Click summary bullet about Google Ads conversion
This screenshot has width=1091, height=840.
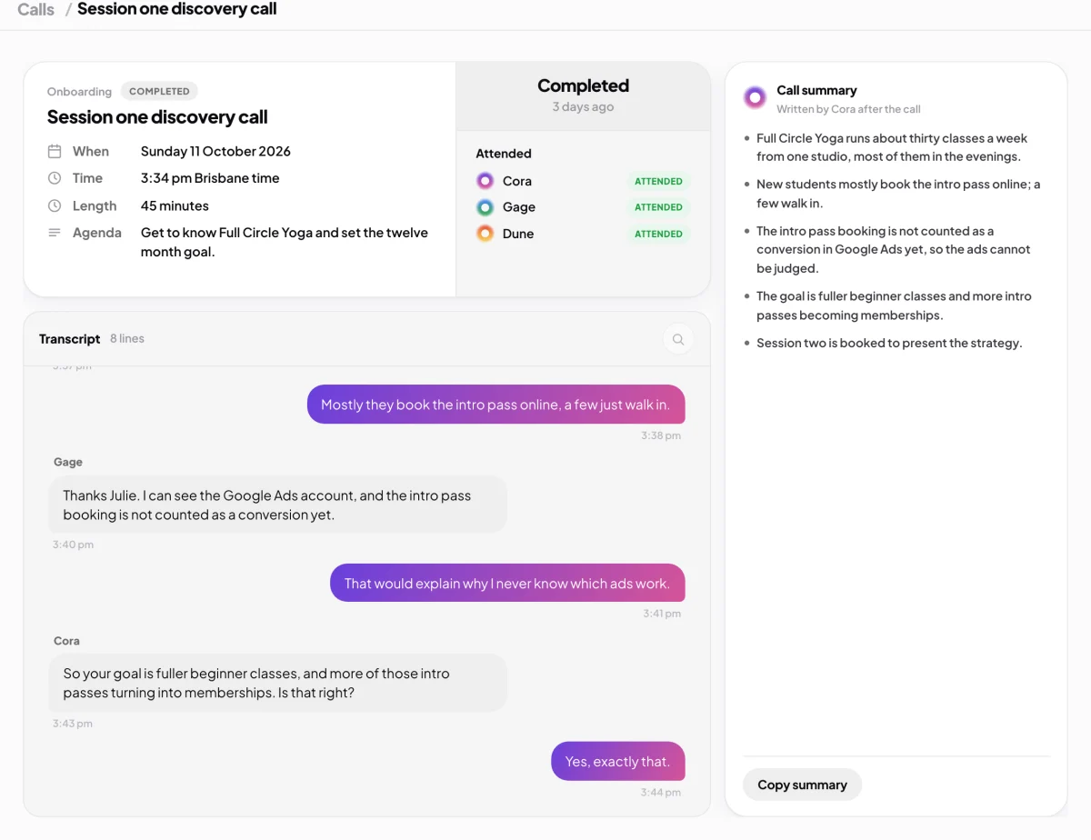click(x=894, y=250)
